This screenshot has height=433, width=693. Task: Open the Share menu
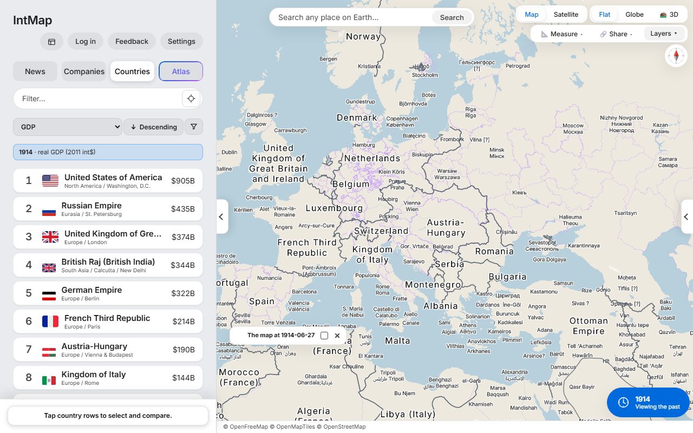(x=616, y=34)
